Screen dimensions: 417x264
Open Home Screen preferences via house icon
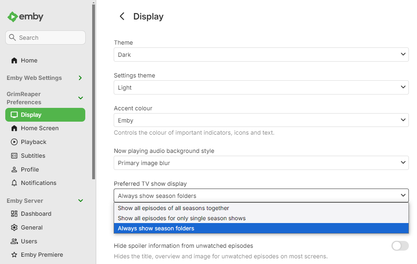point(14,128)
